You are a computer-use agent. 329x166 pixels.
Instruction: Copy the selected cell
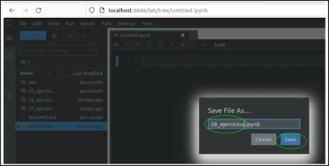149,45
